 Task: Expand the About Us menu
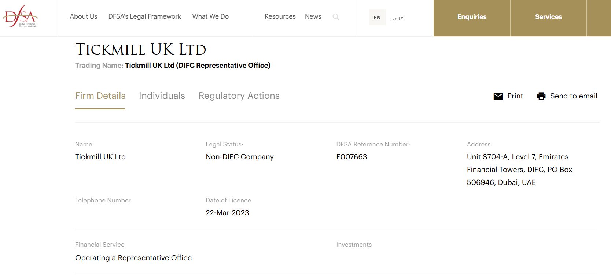tap(84, 16)
